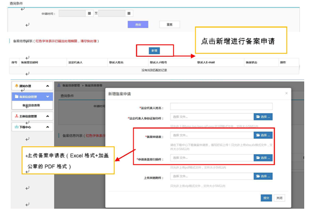Select the 备案信息管理 sidebar menu
The height and width of the screenshot is (210, 309).
click(32, 97)
